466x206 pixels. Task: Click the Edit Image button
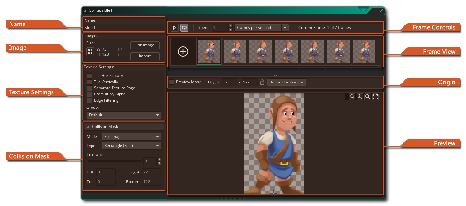coord(145,45)
